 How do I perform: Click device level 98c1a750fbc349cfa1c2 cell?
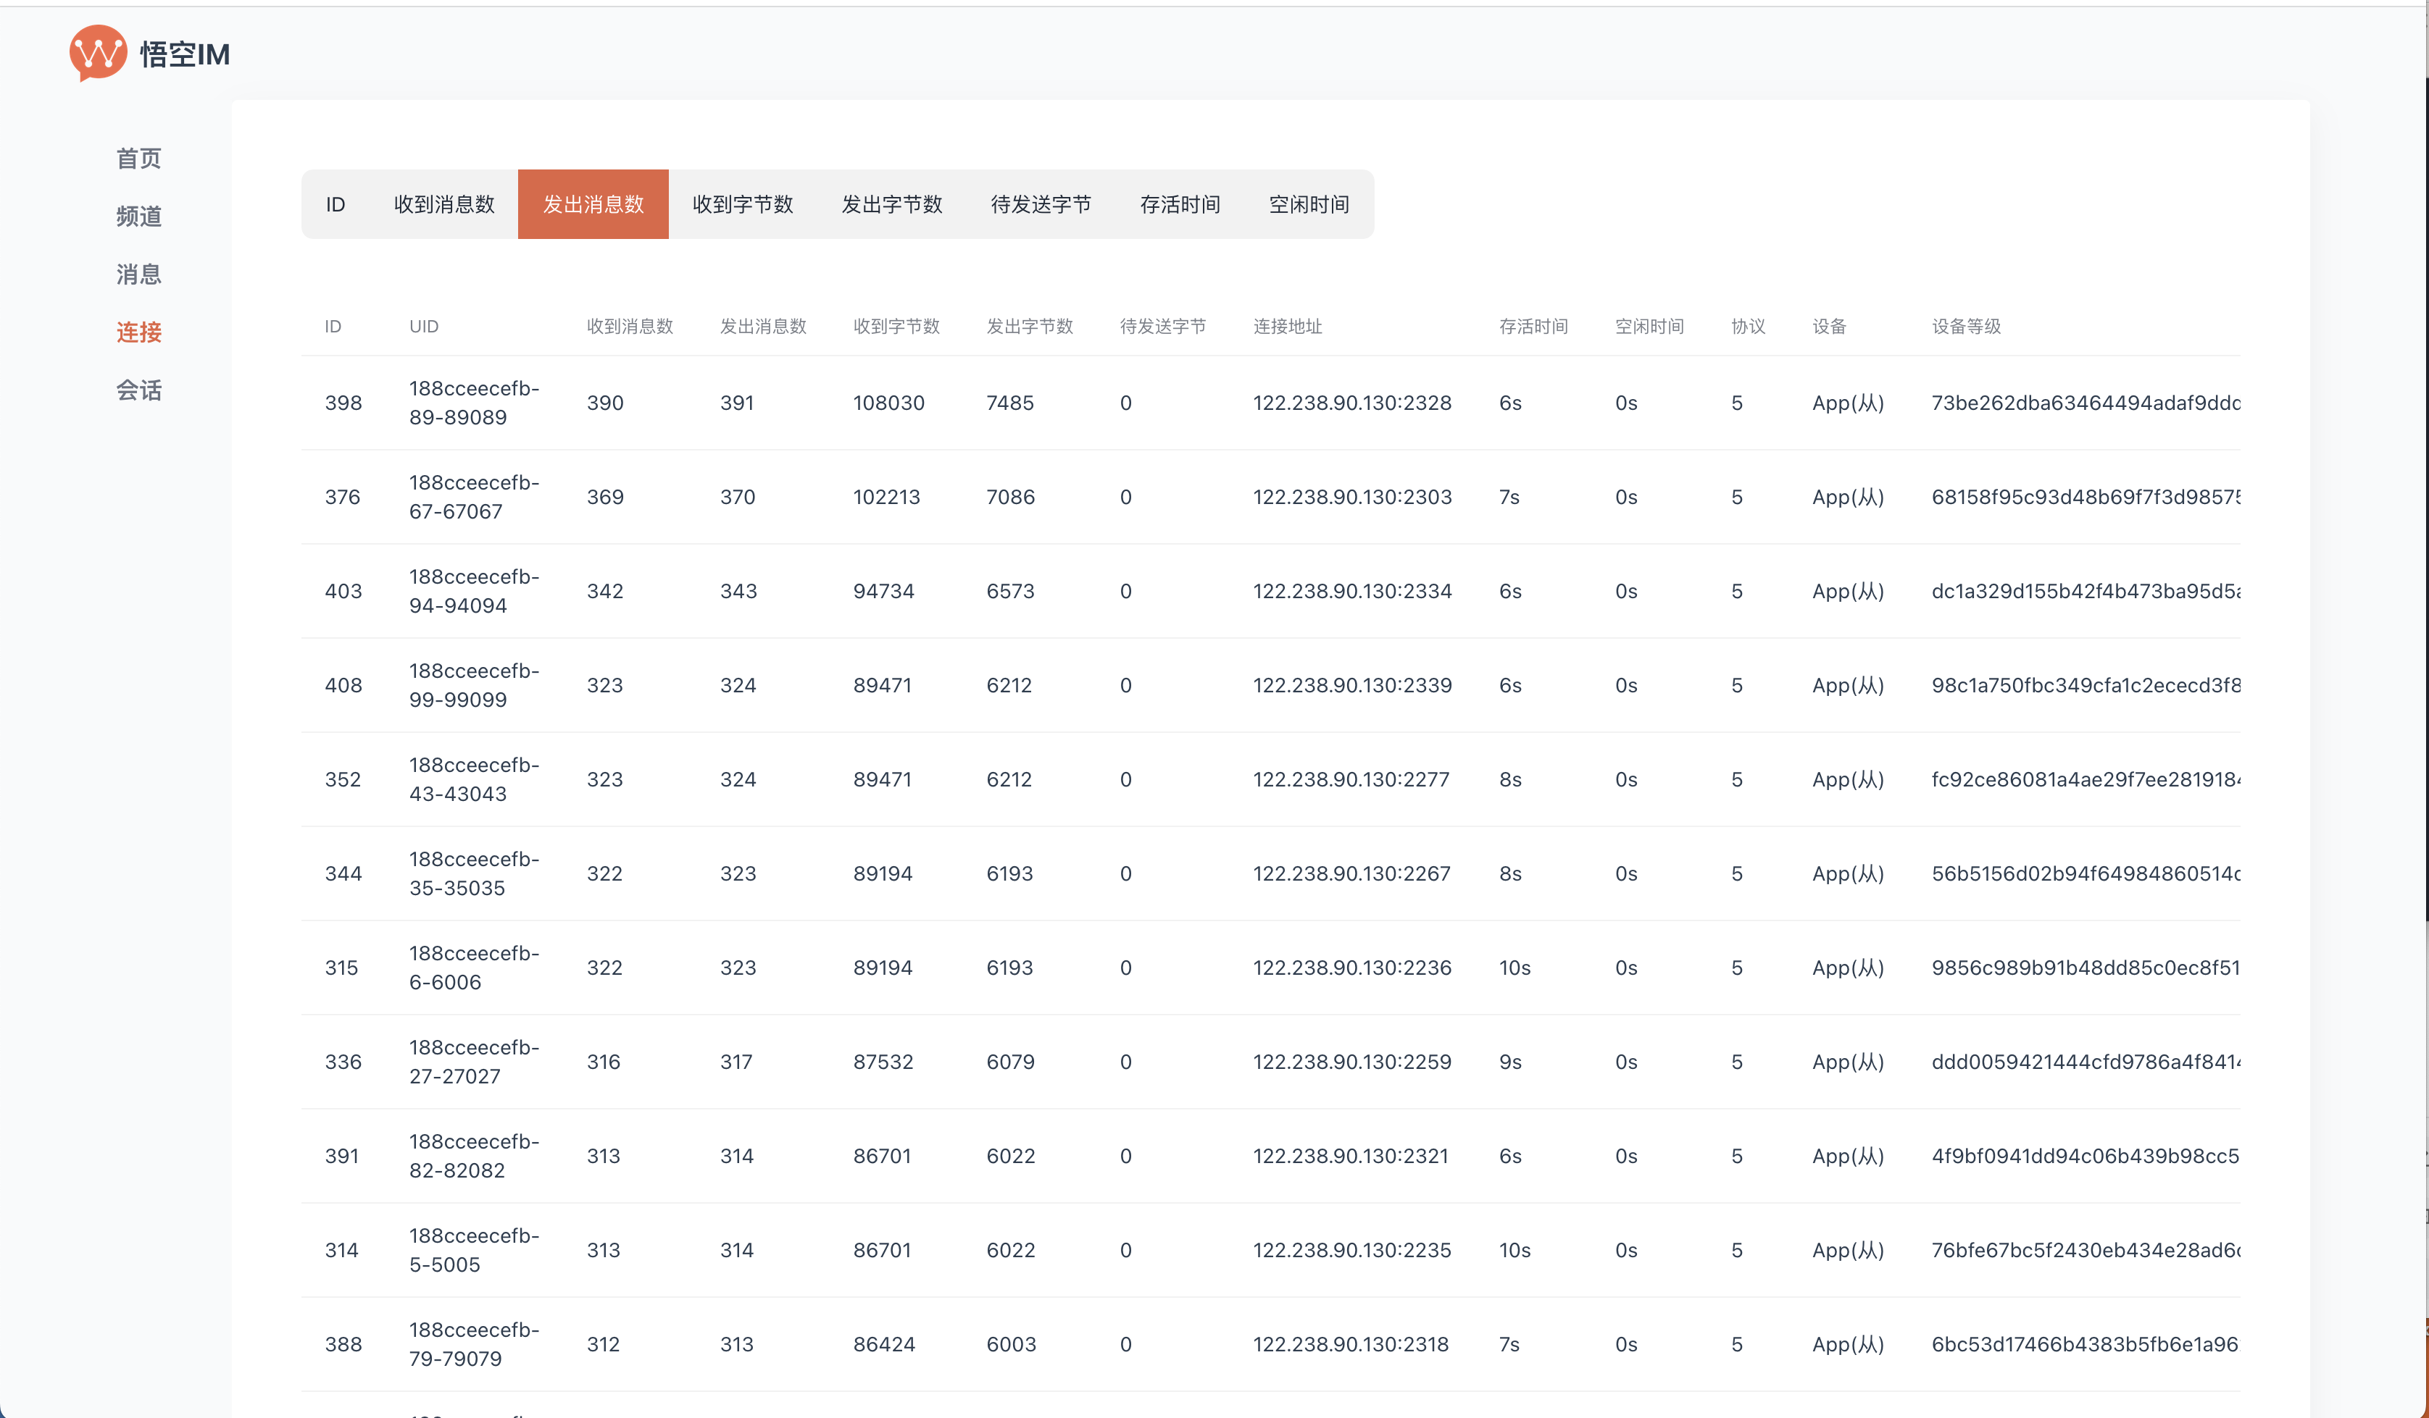click(2085, 686)
